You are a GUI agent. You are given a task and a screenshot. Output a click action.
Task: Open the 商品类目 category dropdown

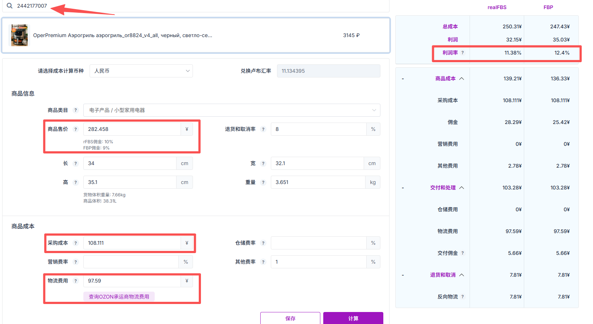click(x=232, y=110)
